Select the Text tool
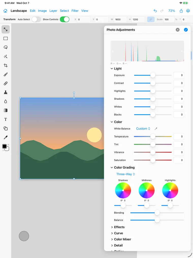Image resolution: width=193 pixels, height=258 pixels. (6, 119)
